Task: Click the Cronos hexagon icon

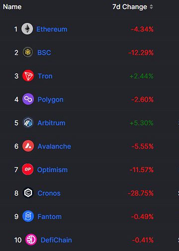Action: point(28,193)
